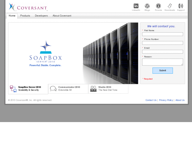Focus the Phone Number input field
This screenshot has width=192, height=144.
click(x=162, y=43)
